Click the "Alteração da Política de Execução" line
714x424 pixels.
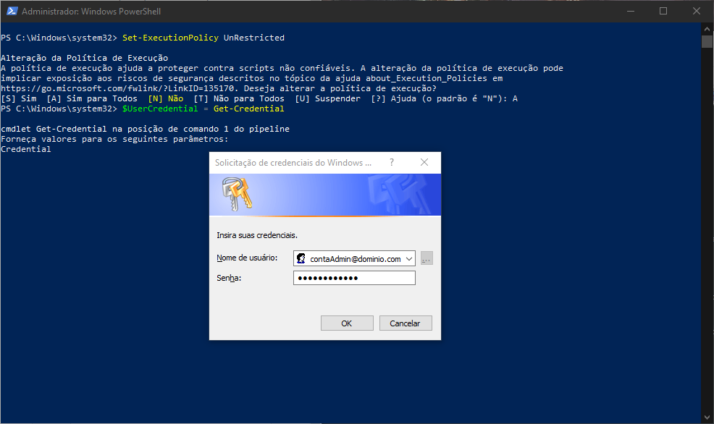[x=84, y=58]
